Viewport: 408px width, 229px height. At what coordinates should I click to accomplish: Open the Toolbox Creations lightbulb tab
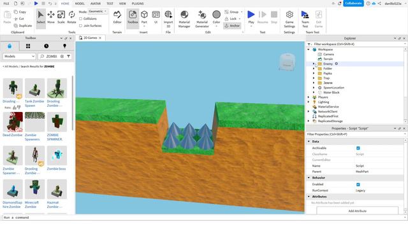click(64, 46)
